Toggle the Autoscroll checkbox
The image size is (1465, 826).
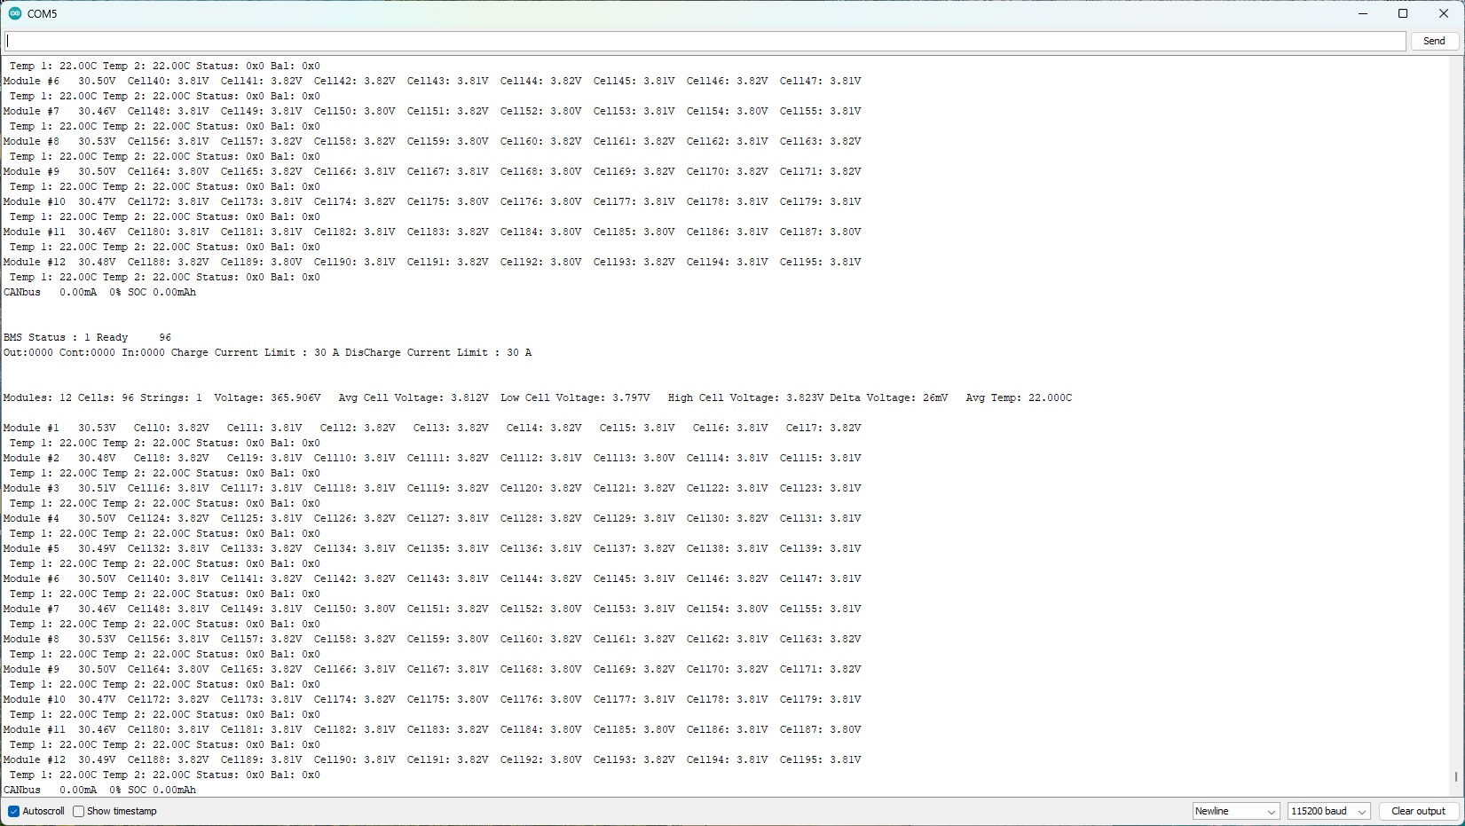pyautogui.click(x=13, y=811)
